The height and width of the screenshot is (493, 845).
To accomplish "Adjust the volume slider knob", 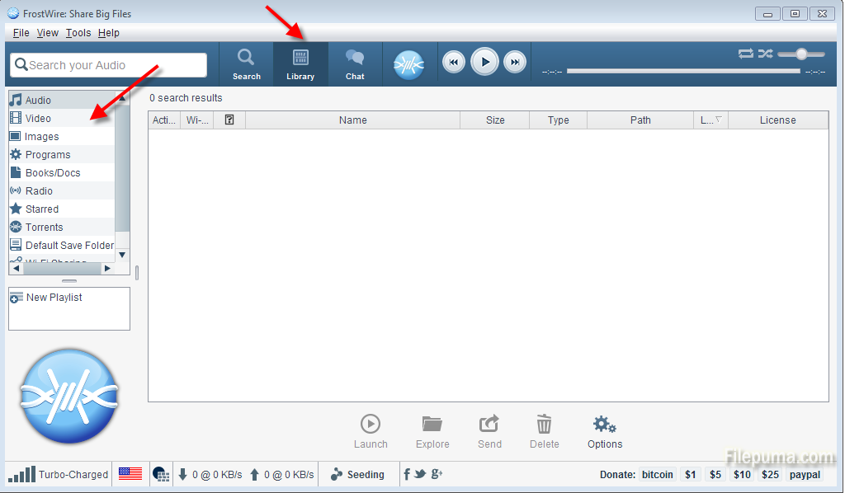I will click(x=800, y=54).
